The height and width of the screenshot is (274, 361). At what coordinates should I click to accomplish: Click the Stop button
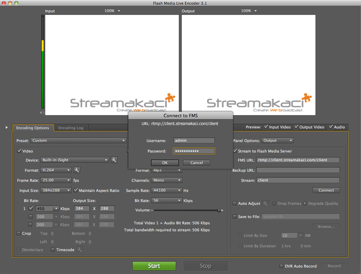click(206, 266)
